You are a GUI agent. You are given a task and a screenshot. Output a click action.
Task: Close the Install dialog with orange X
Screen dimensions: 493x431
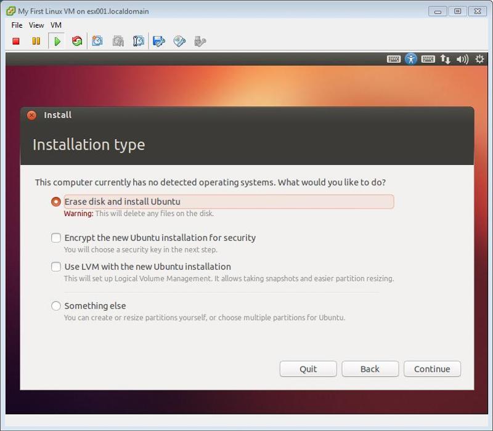tap(31, 115)
